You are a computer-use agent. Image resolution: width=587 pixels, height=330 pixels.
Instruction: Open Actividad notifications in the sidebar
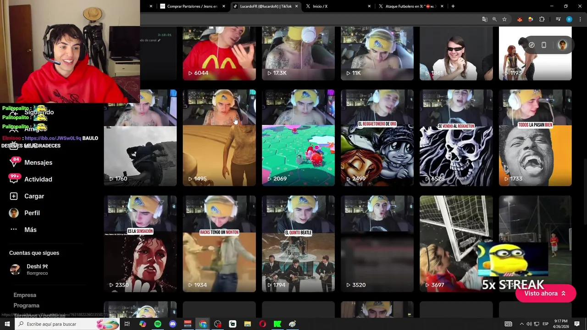(x=31, y=179)
